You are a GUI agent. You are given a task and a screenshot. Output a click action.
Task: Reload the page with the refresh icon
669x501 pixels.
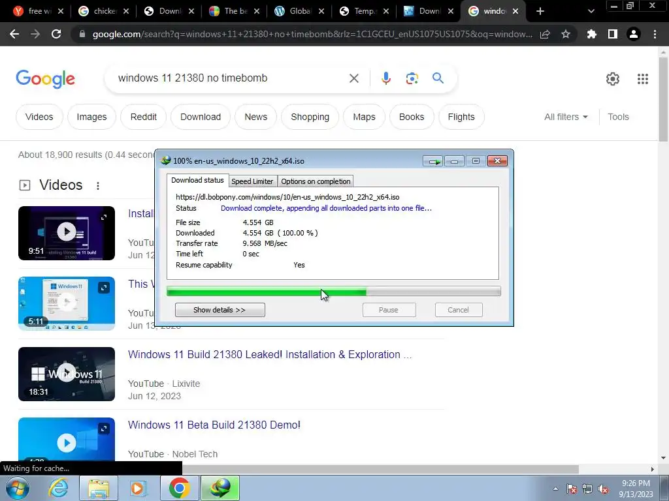[x=56, y=34]
